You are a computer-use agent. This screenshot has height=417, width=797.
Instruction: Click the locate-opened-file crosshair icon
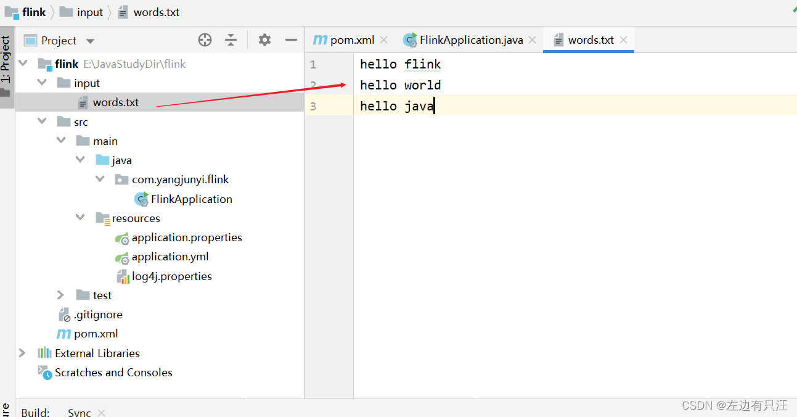coord(205,40)
